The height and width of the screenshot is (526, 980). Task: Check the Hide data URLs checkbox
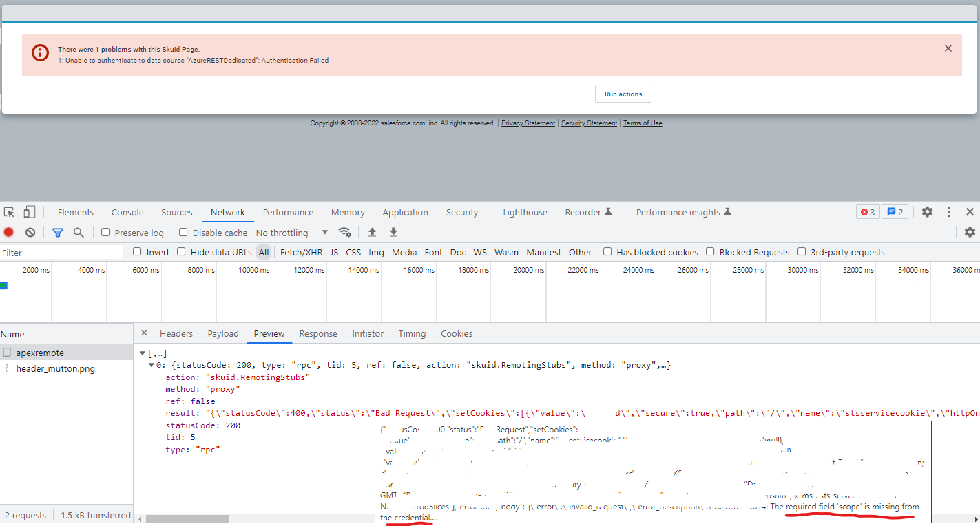181,251
